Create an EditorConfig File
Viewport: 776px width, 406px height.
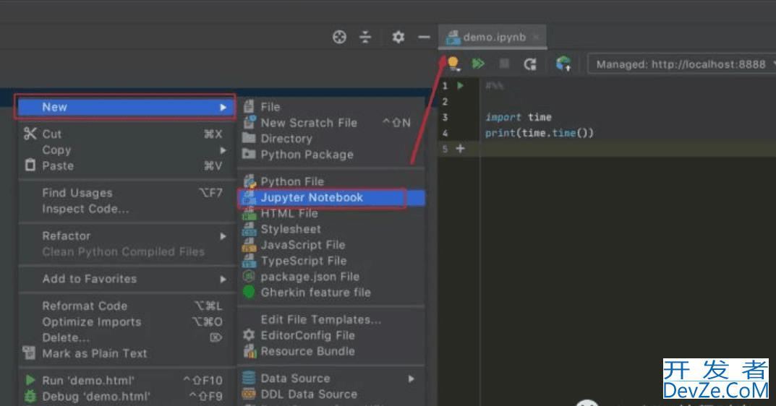click(x=331, y=335)
